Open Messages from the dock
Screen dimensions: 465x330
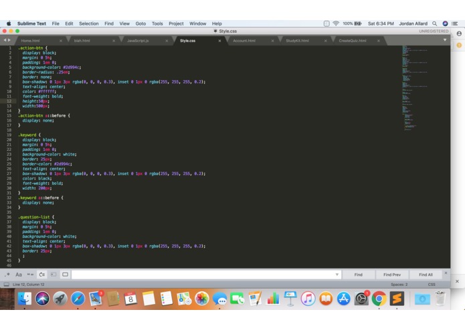pos(219,299)
